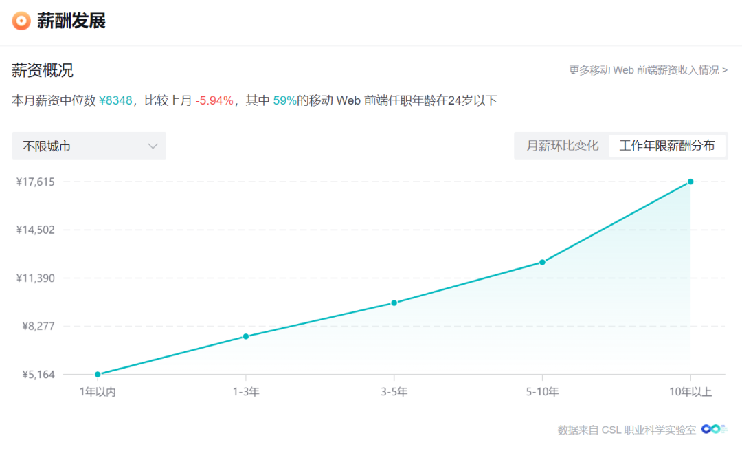The image size is (742, 449).
Task: Click 数据来自 CSL 职业科学实验室 text
Action: (626, 430)
